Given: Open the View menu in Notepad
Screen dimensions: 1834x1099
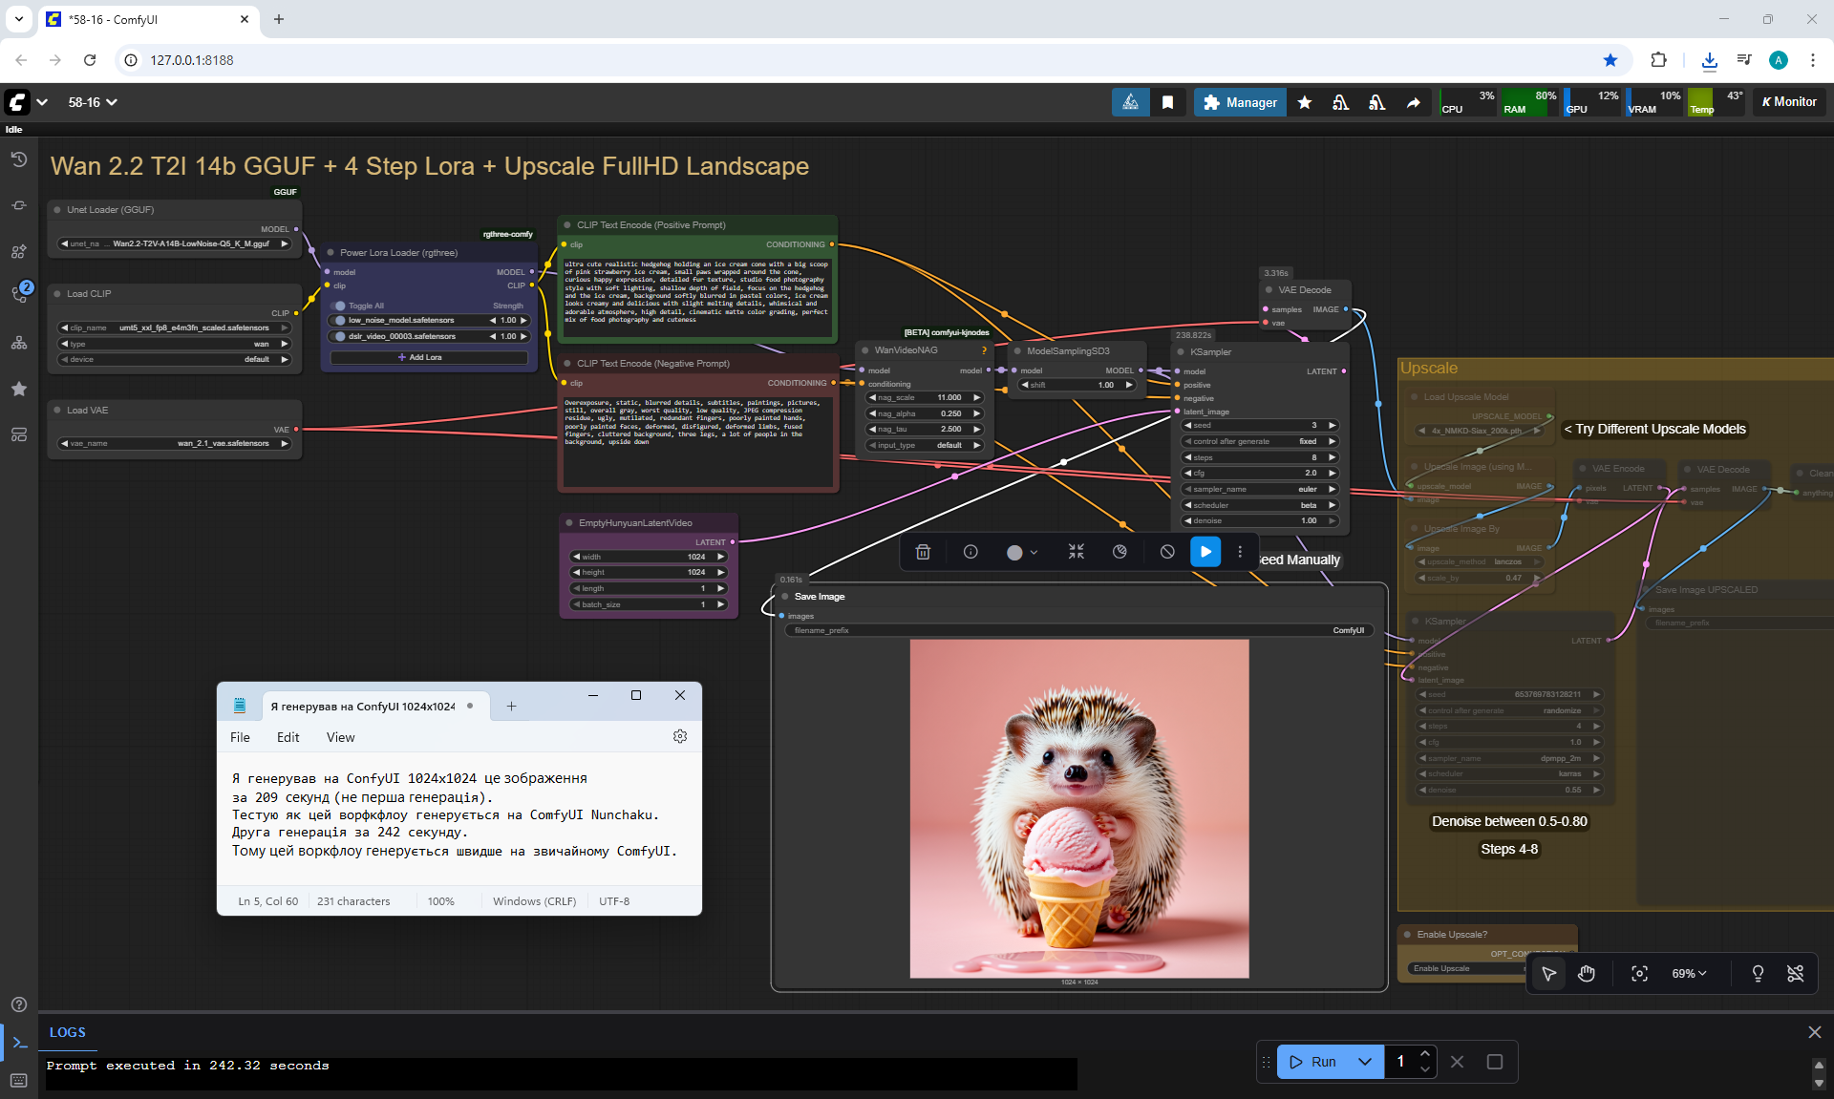Looking at the screenshot, I should (x=340, y=737).
